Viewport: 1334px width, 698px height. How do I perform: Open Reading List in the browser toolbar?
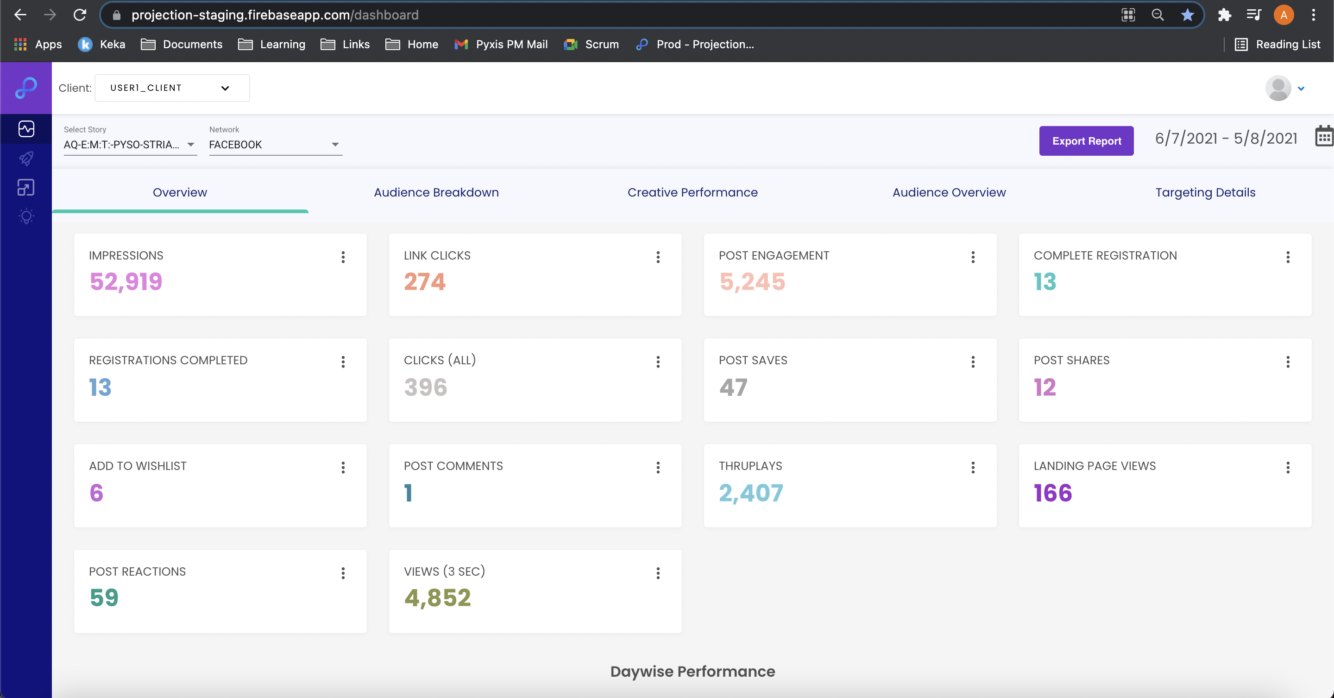point(1277,44)
